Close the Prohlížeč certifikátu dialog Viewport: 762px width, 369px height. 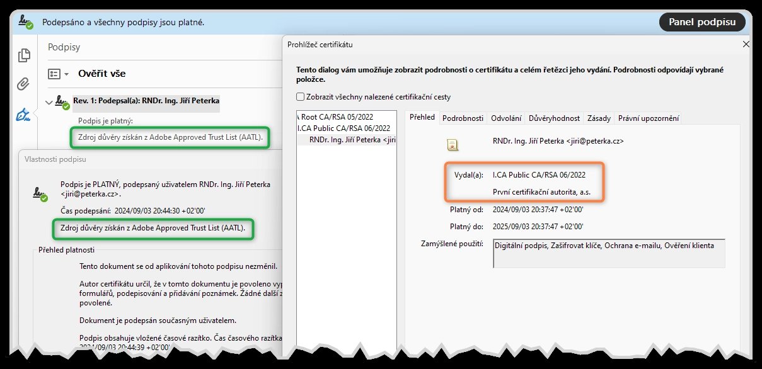click(746, 44)
